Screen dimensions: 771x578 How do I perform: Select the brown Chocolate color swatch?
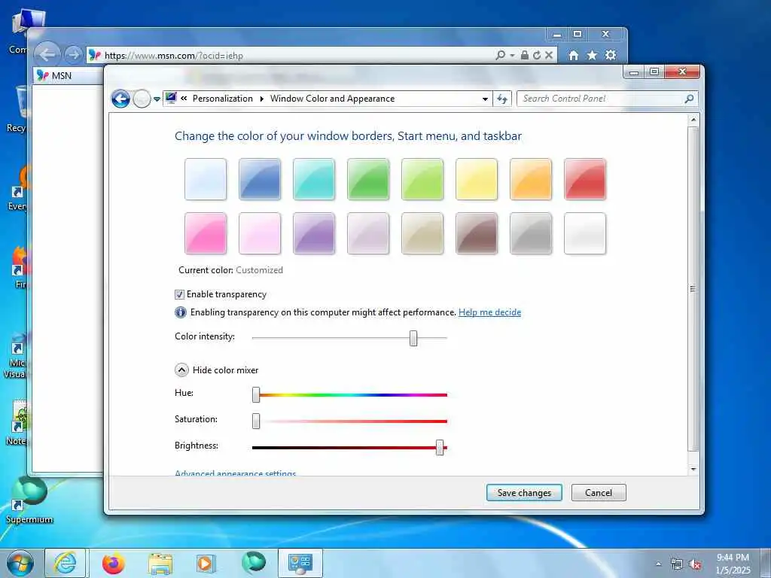click(x=477, y=233)
